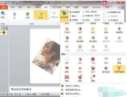Select the 弹跳 exit animation
127x97 pixels.
coord(93,78)
